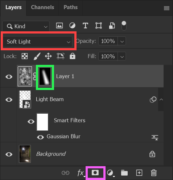
Task: Switch to the Paths tab
Action: 71,7
